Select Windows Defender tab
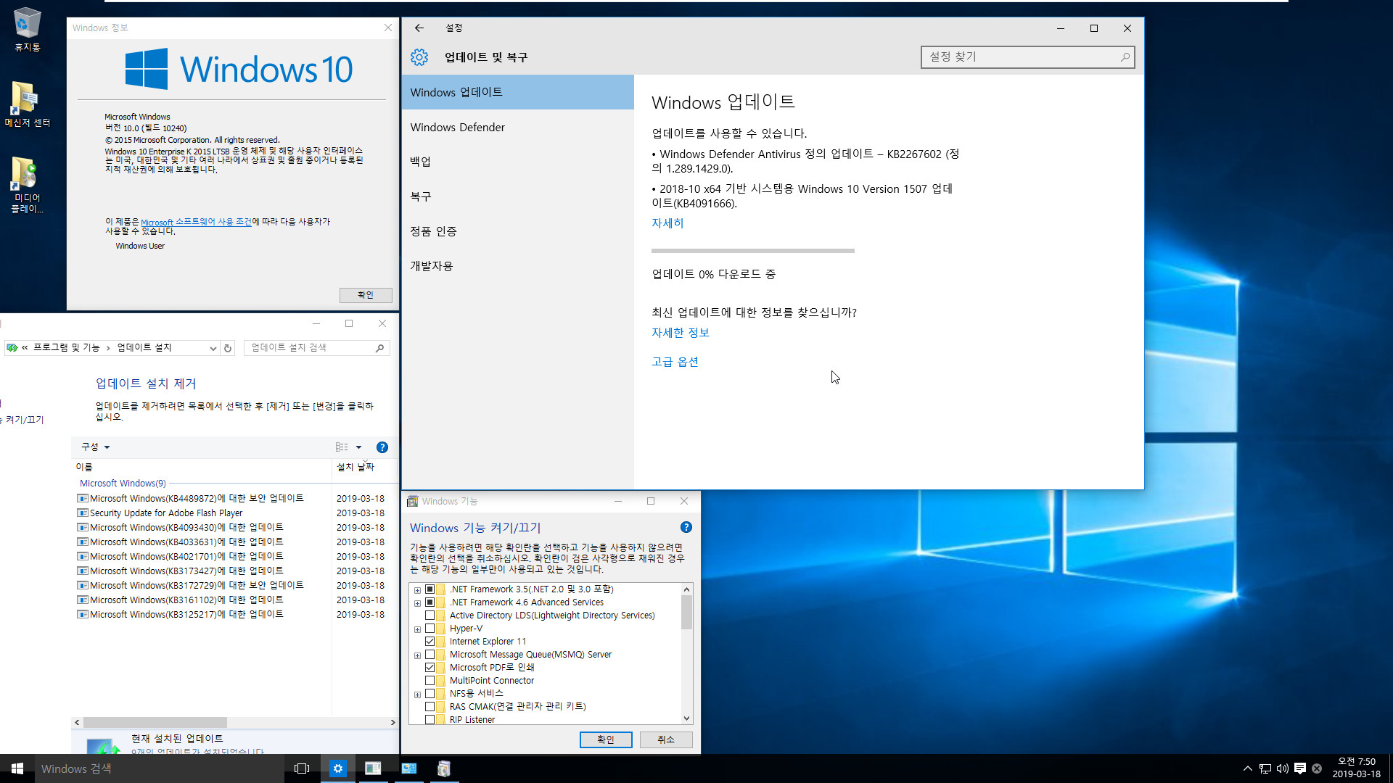The height and width of the screenshot is (783, 1393). tap(457, 126)
